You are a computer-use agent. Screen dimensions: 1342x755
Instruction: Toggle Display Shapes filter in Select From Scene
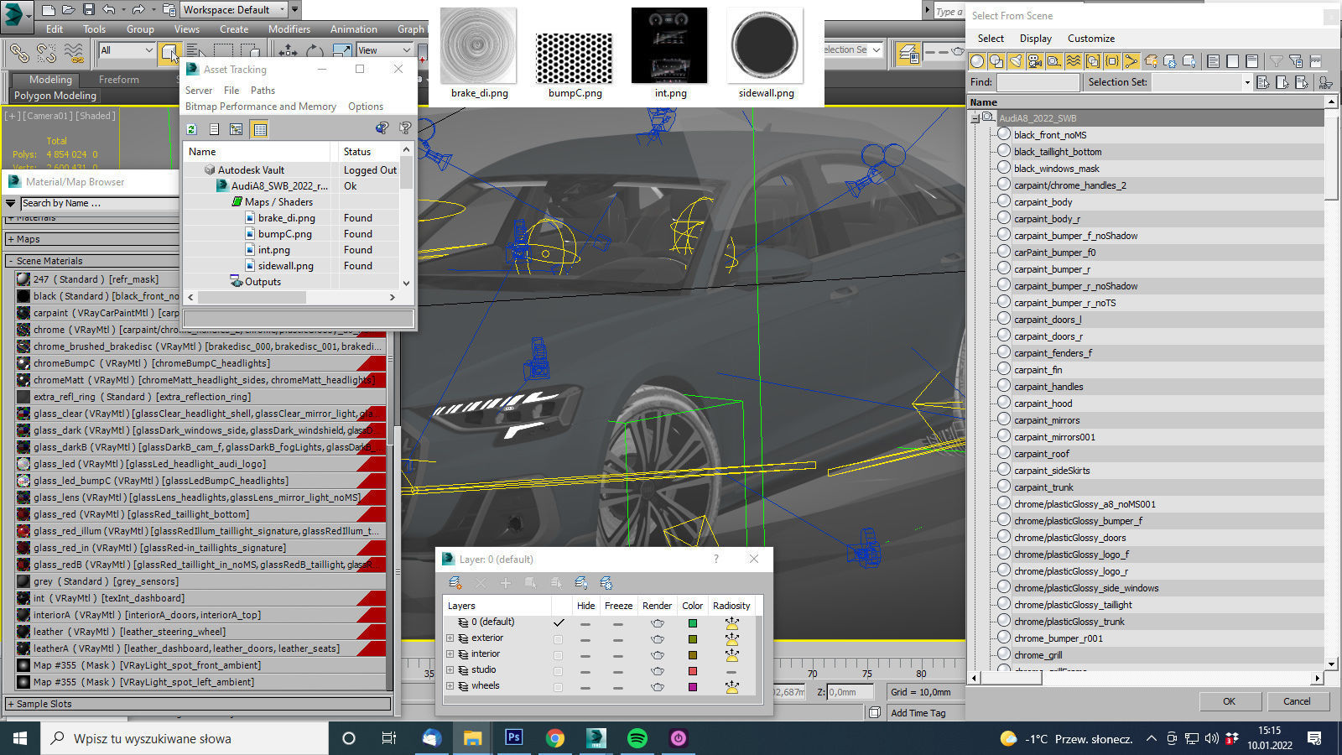tap(996, 61)
